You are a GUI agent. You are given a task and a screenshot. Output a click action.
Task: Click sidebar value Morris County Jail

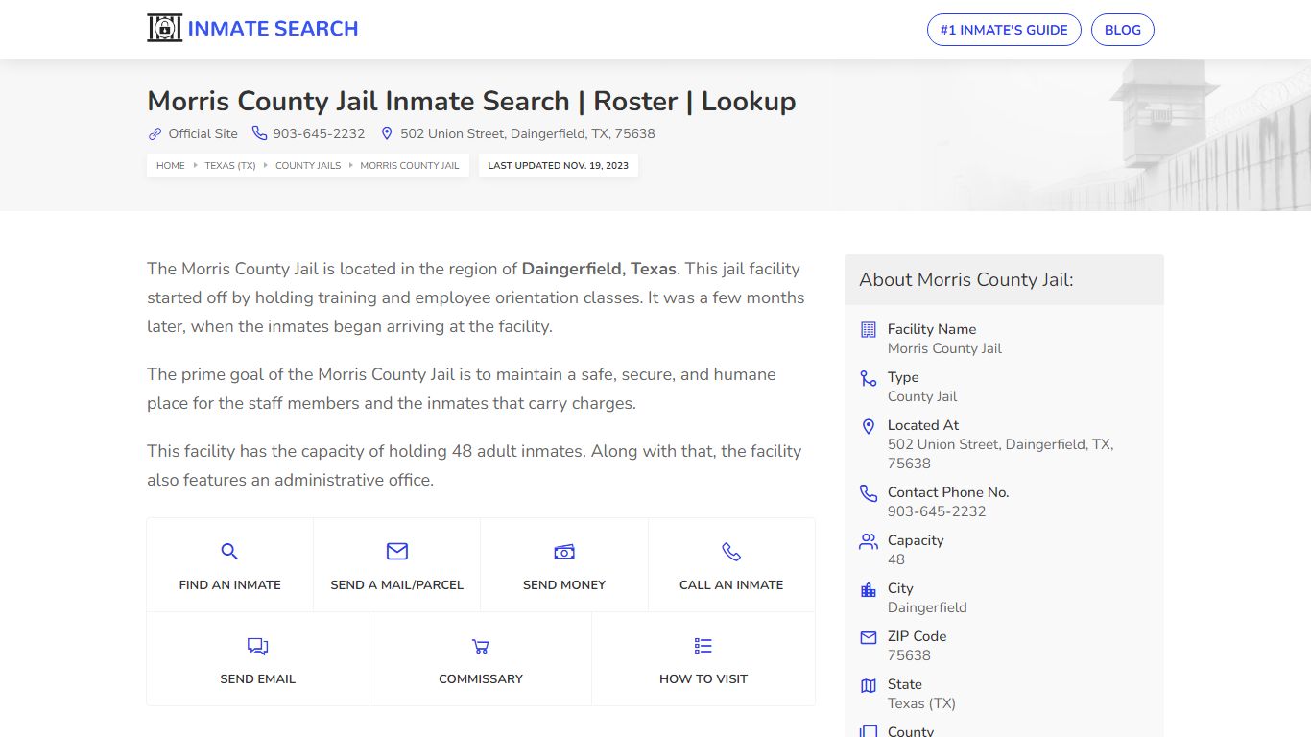tap(944, 348)
